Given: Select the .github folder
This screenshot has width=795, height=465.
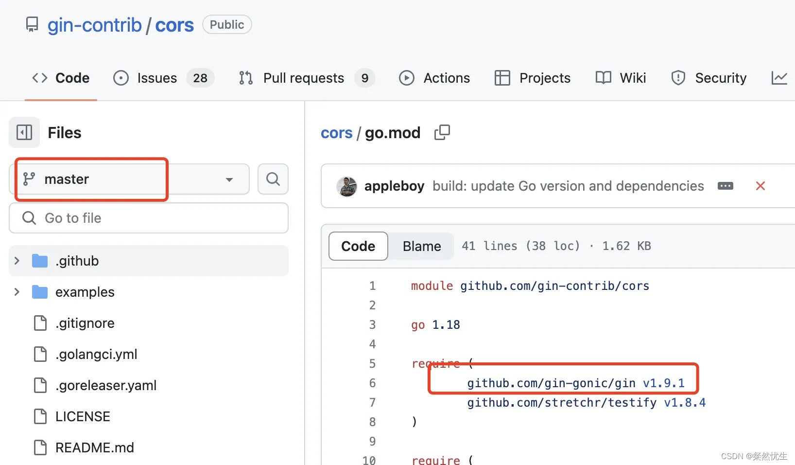Looking at the screenshot, I should [x=149, y=261].
